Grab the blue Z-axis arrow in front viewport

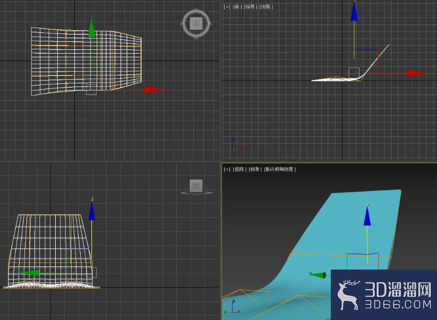click(x=354, y=12)
